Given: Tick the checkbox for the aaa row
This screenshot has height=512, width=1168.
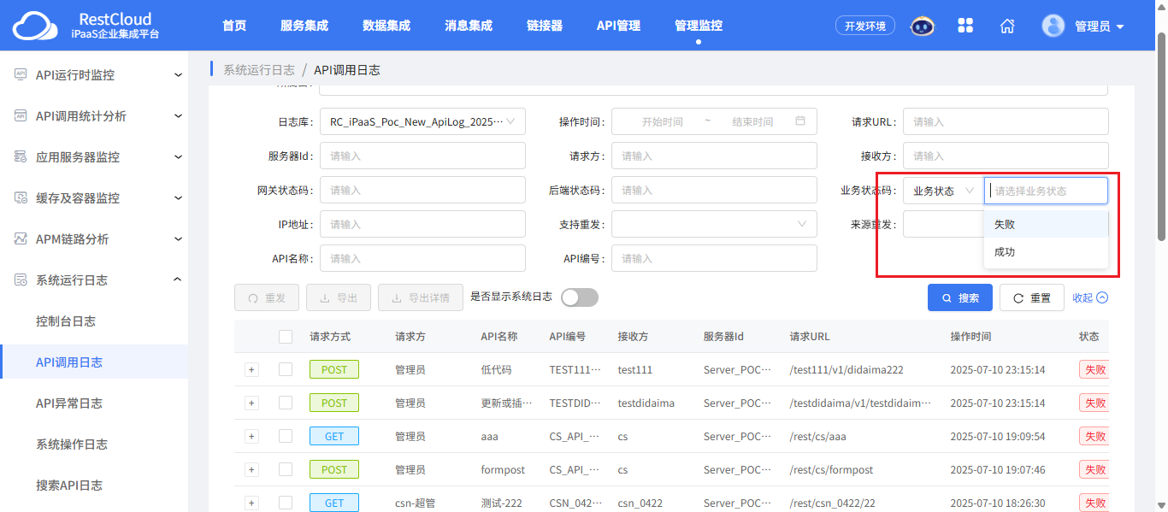Looking at the screenshot, I should (286, 436).
